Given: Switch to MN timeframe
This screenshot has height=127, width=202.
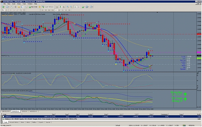Looking at the screenshot, I should click(69, 10).
